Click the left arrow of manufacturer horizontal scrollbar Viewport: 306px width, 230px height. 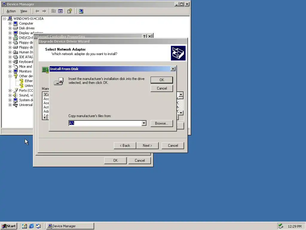45,117
